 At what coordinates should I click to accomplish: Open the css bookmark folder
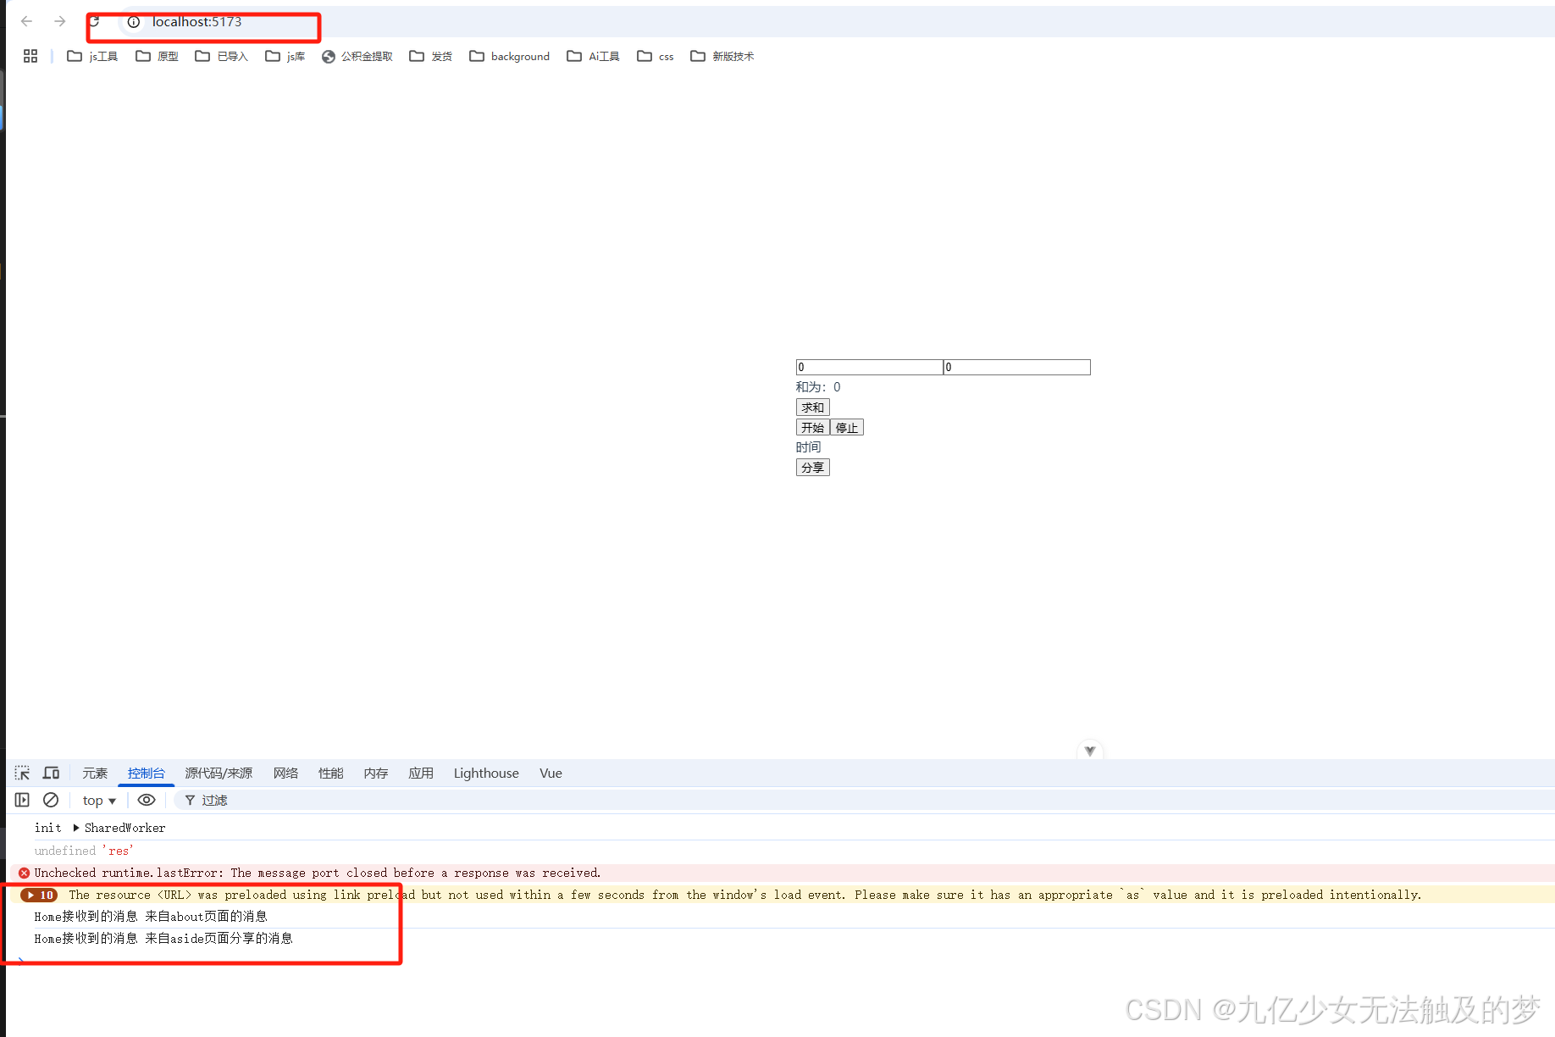(656, 56)
